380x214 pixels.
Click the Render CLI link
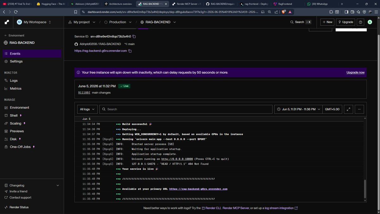coord(211,208)
